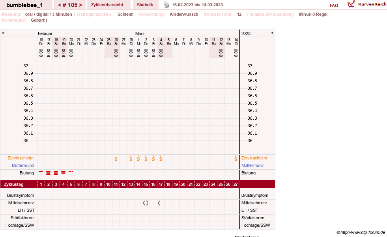Select the medium bleeding mark on cycle day 4
Screen dimensions: 387x237
pyautogui.click(x=64, y=172)
